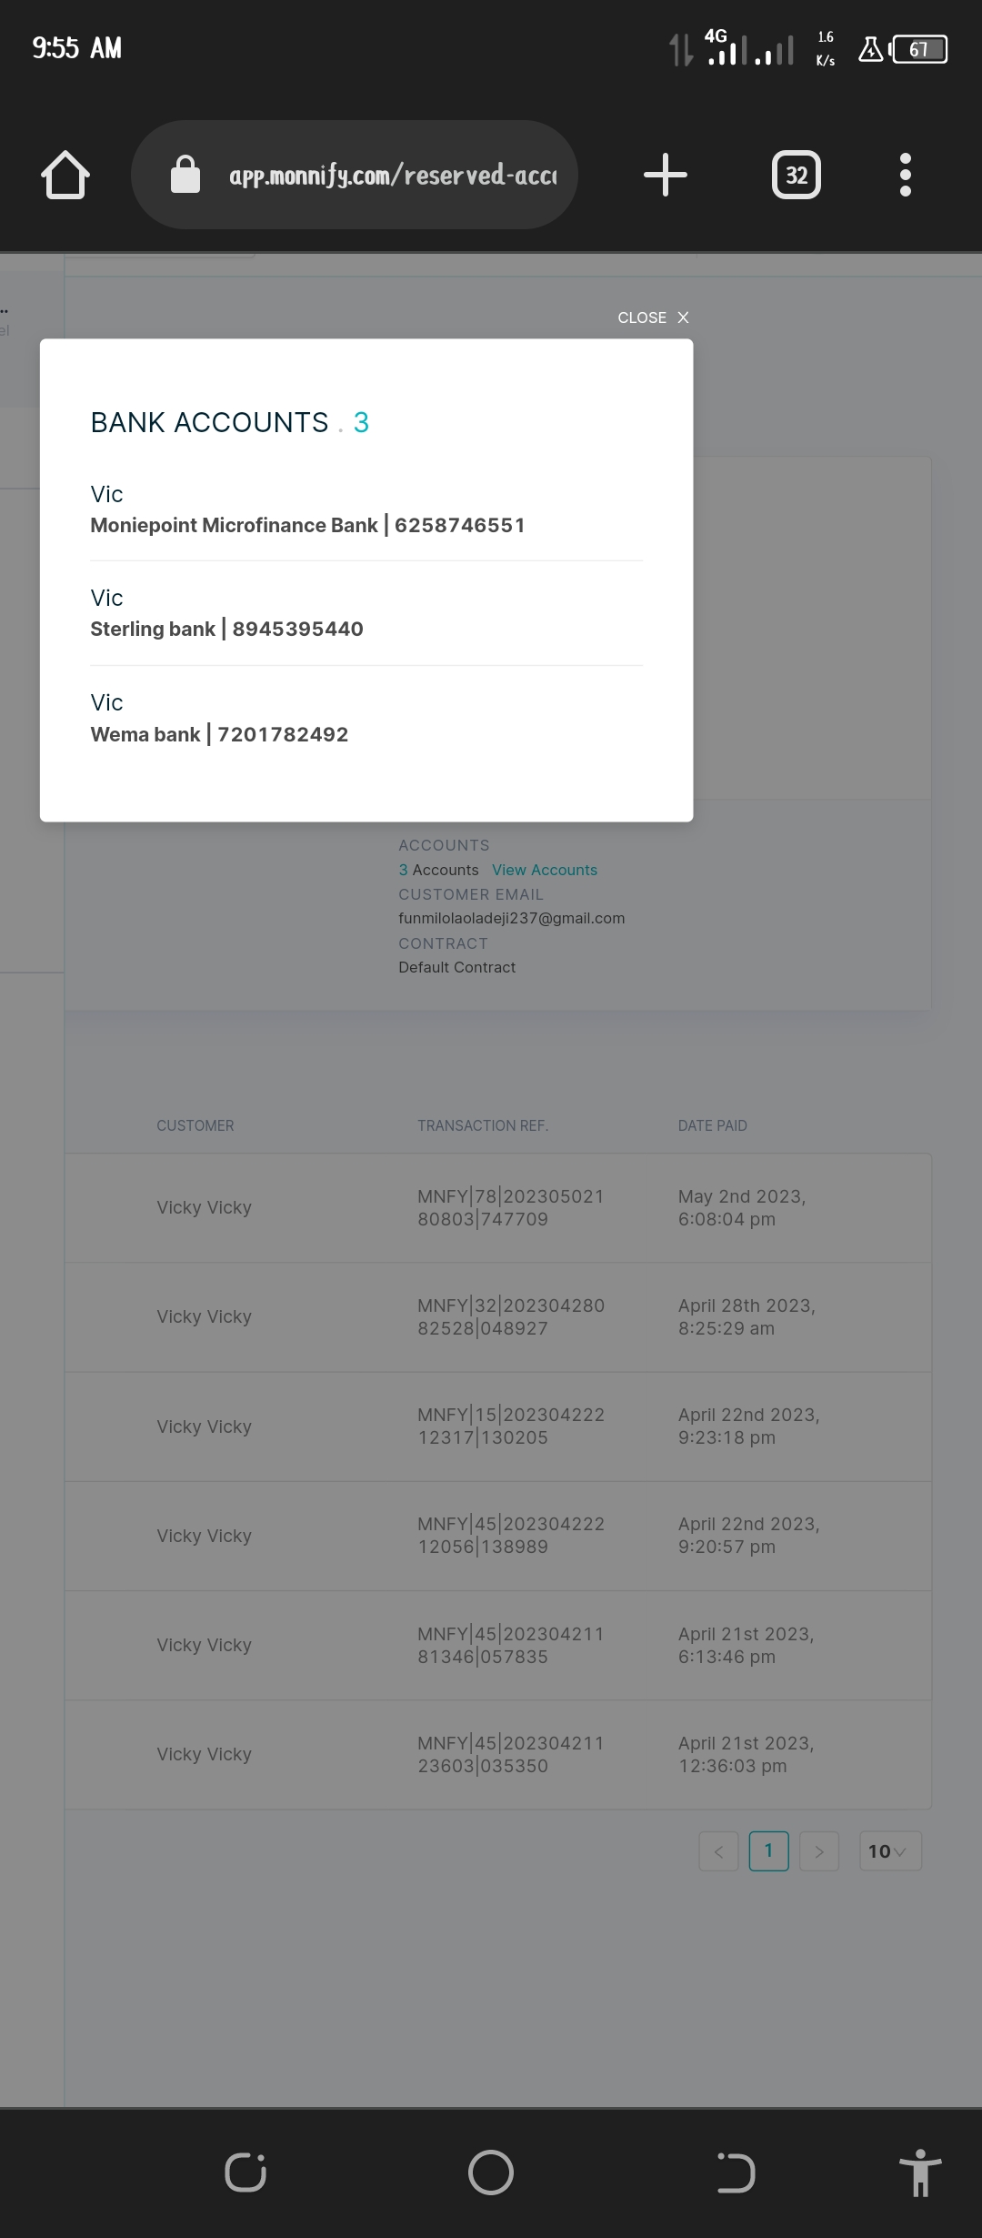Screen dimensions: 982x2238
Task: Tap the padlock site security icon
Action: (185, 175)
